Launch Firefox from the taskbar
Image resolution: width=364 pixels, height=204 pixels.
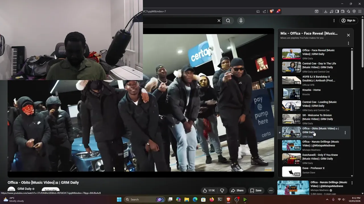coord(212,199)
